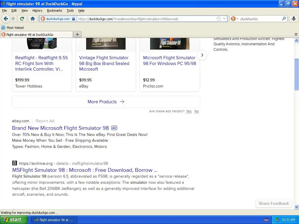
Task: Open the Tools menu
Action: (70, 10)
